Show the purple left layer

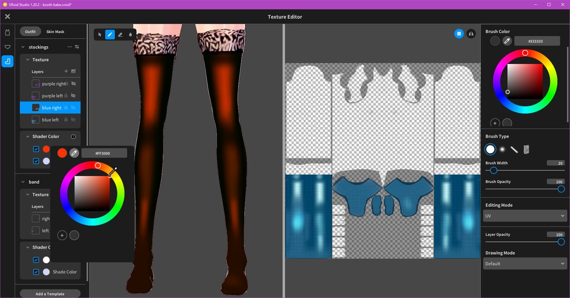[x=73, y=96]
